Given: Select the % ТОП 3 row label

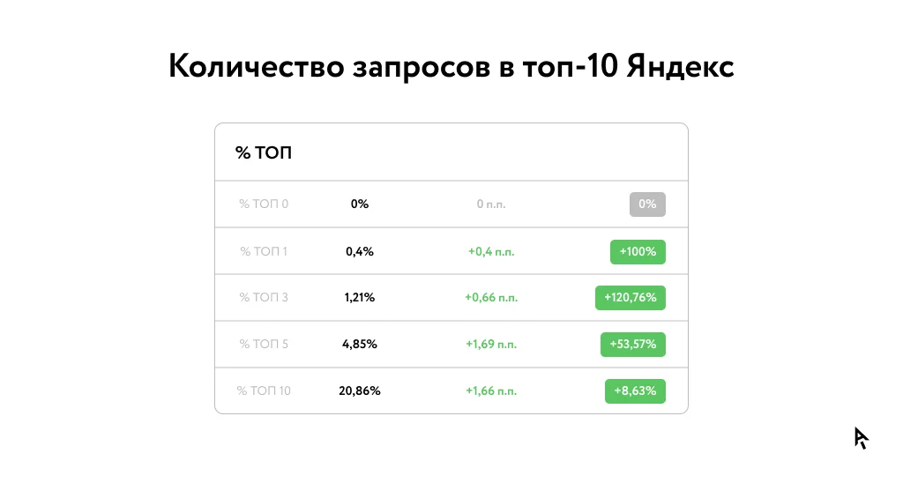Looking at the screenshot, I should point(264,298).
